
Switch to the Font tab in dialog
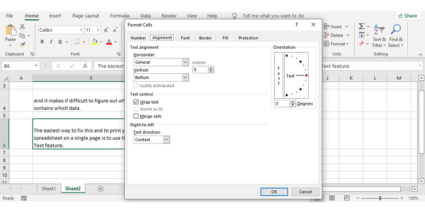pos(185,38)
